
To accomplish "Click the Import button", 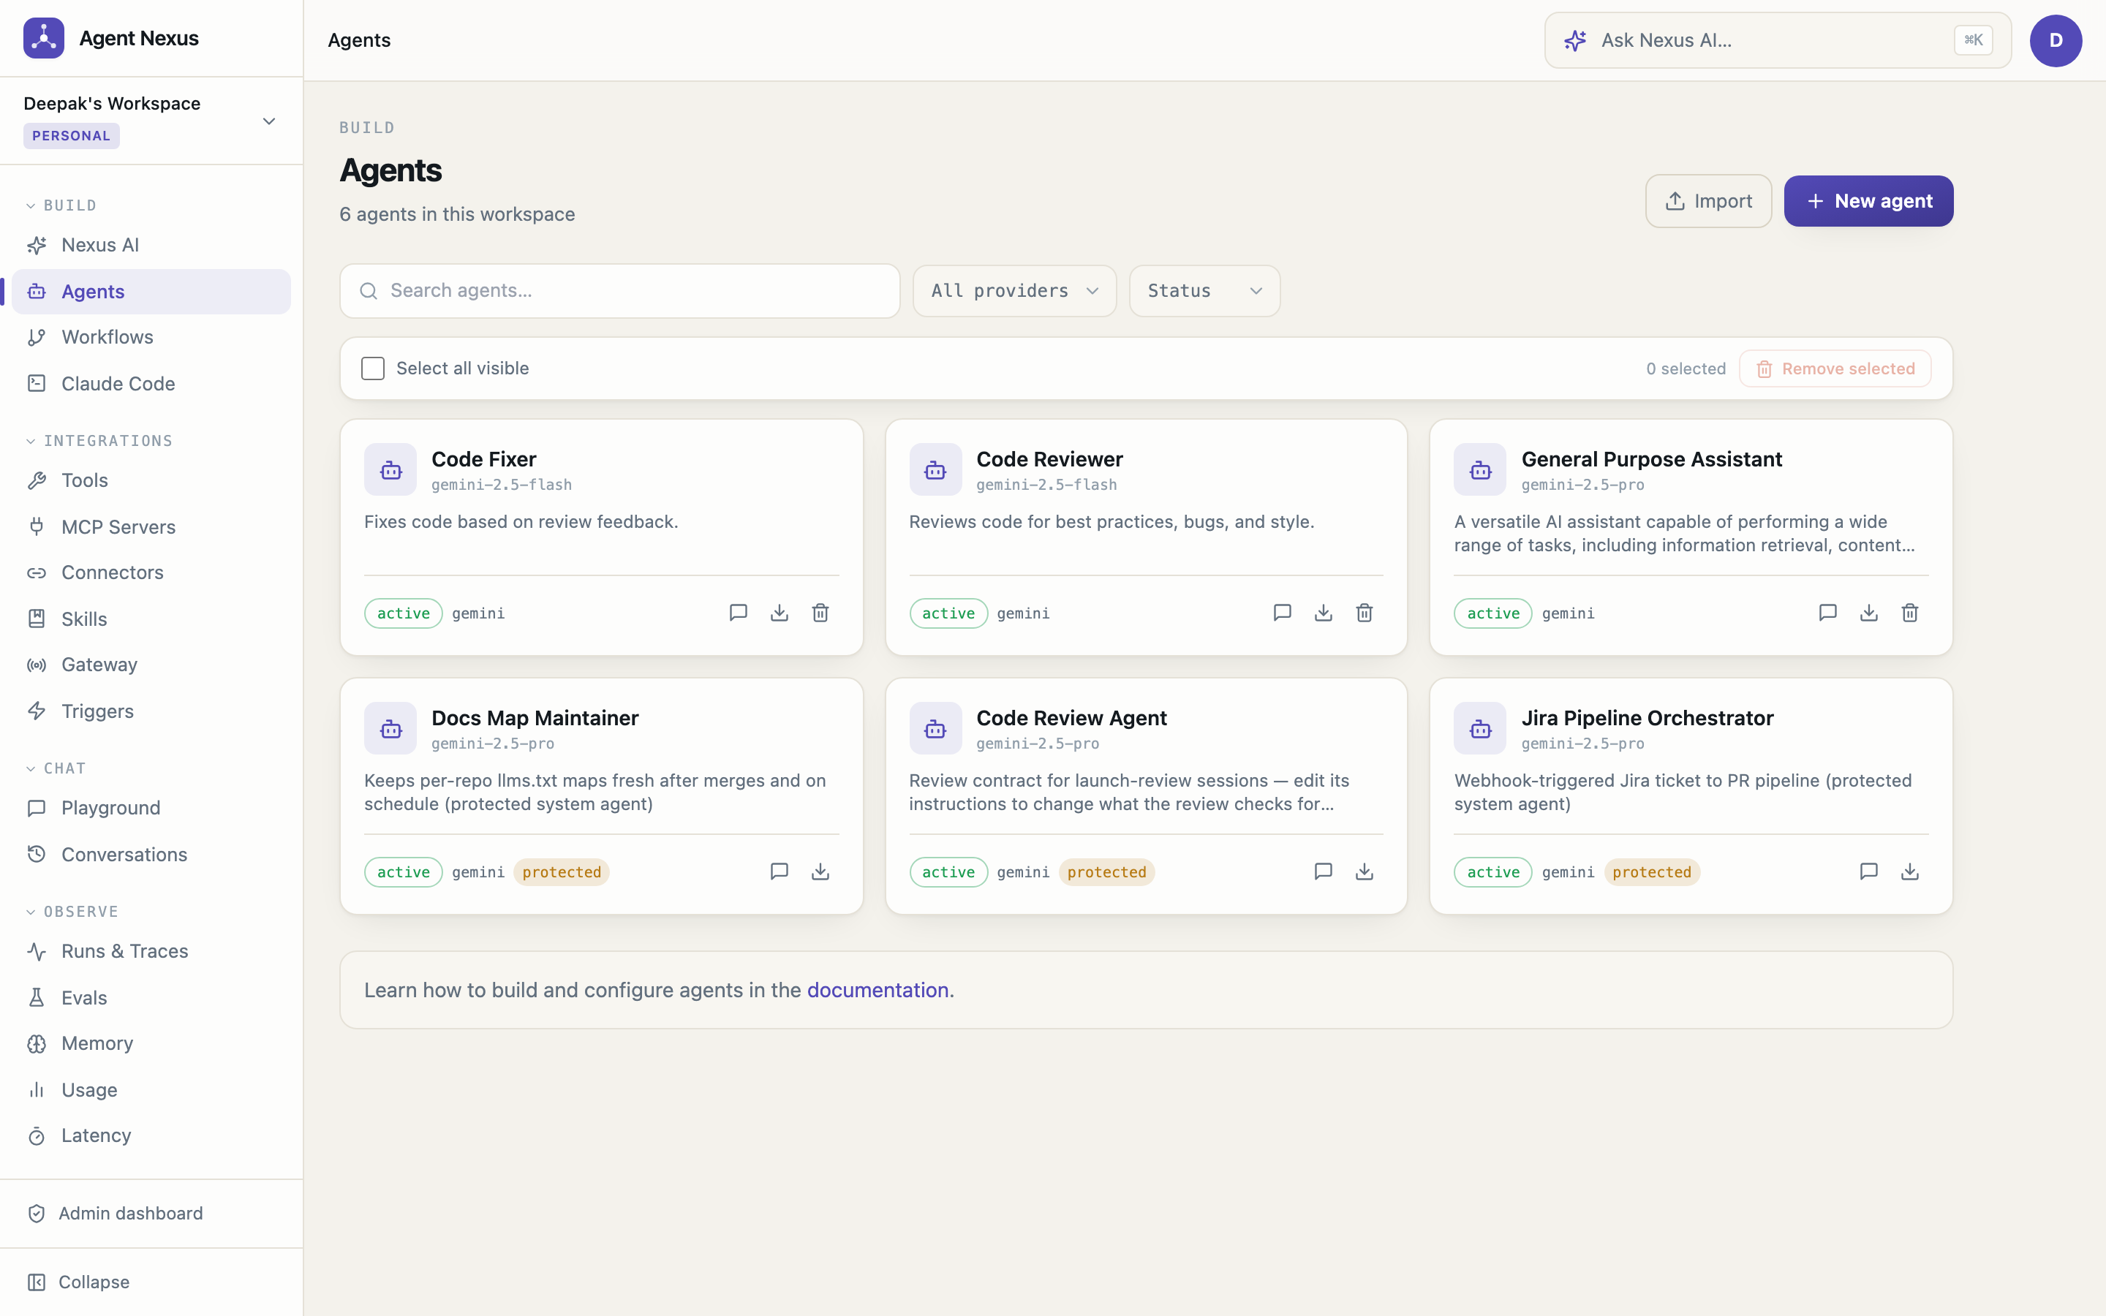I will tap(1708, 201).
